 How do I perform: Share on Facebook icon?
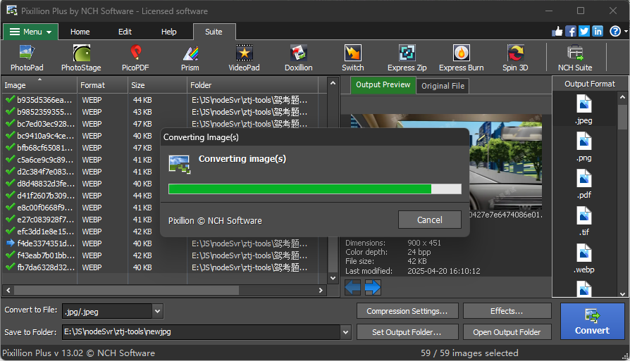(571, 31)
